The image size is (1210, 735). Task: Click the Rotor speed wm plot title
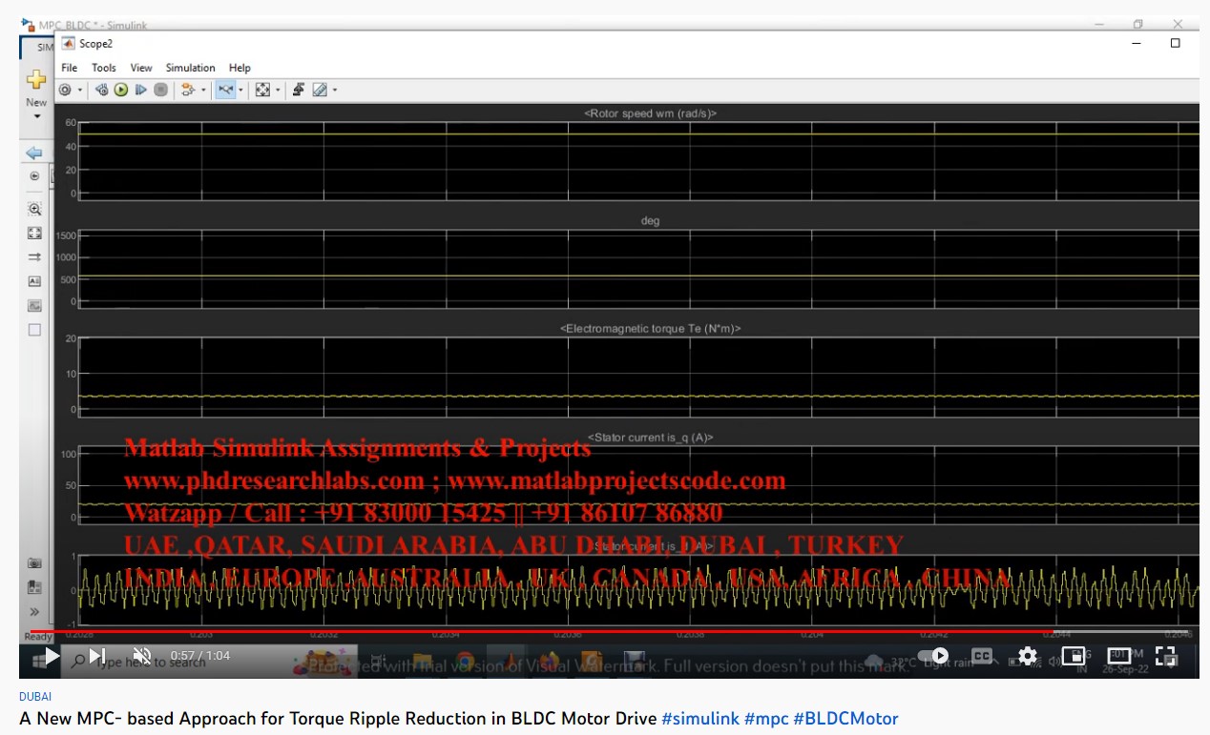click(x=650, y=113)
